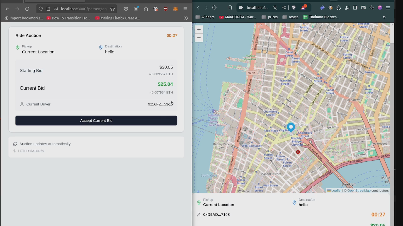Click Firefox site permissions icon in address bar
Image resolution: width=403 pixels, height=226 pixels.
[56, 9]
